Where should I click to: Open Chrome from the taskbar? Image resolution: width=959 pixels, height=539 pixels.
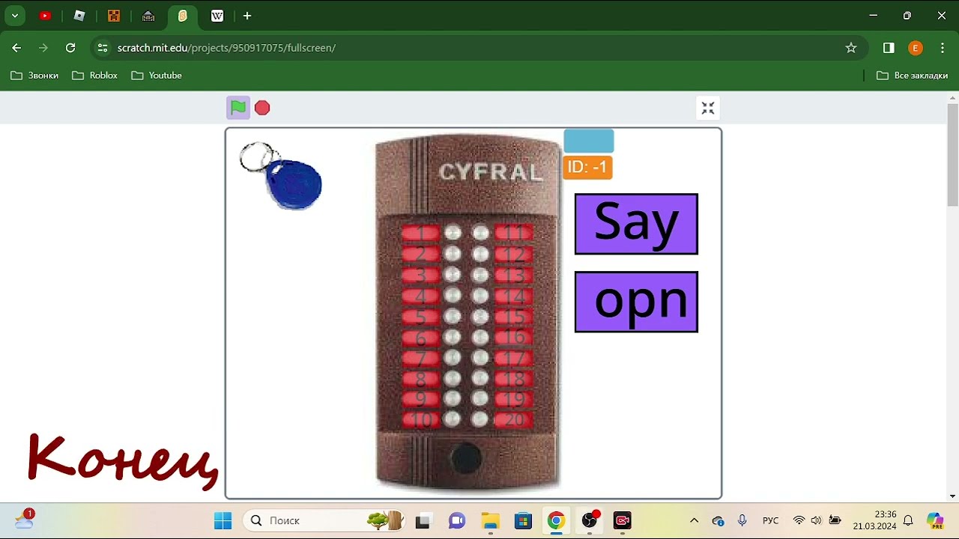556,520
